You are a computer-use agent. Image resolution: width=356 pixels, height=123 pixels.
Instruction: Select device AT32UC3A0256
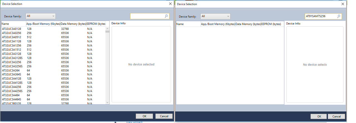53,33
